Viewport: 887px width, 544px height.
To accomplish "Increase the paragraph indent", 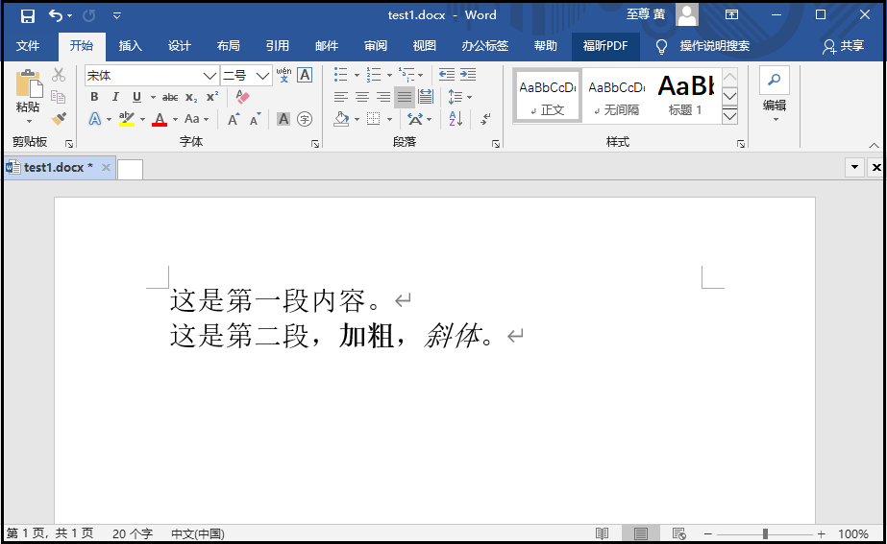I will (468, 75).
